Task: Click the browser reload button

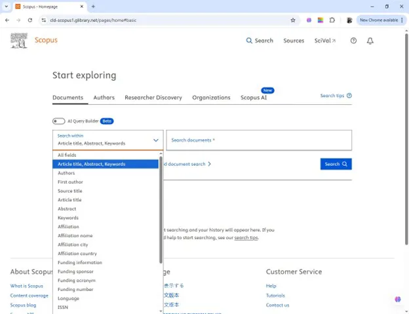Action: click(30, 20)
